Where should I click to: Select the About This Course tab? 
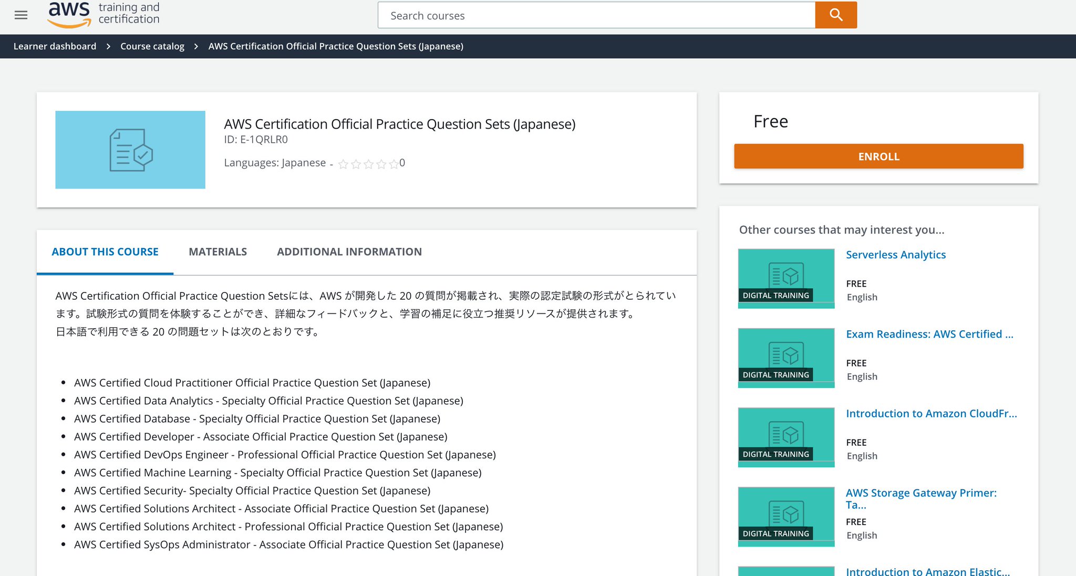(105, 252)
